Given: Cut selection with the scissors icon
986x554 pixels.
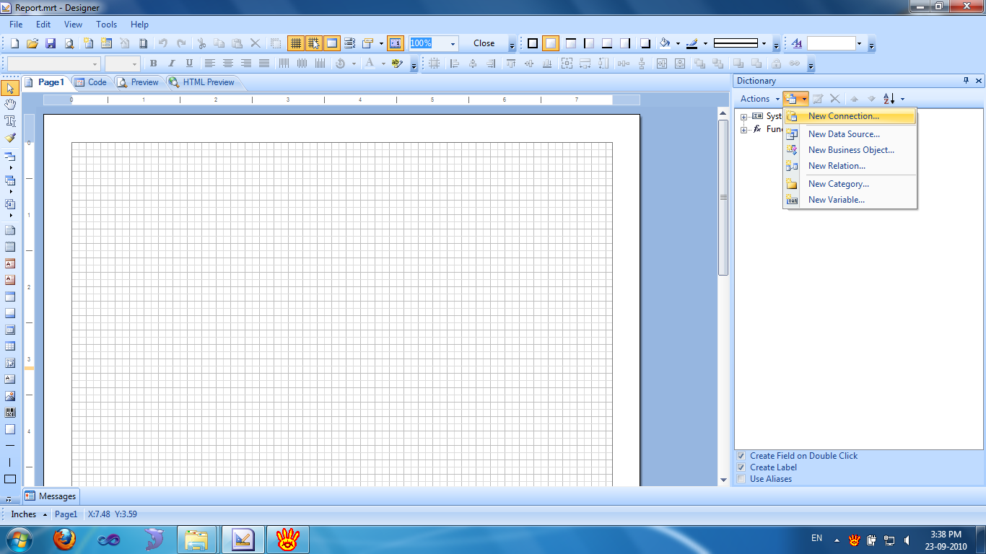Looking at the screenshot, I should pos(201,43).
